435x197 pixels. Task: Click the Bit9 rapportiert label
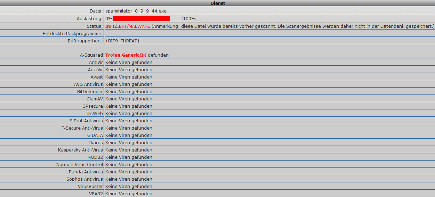click(85, 41)
